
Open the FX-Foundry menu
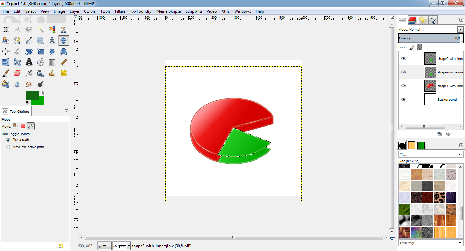[x=141, y=11]
